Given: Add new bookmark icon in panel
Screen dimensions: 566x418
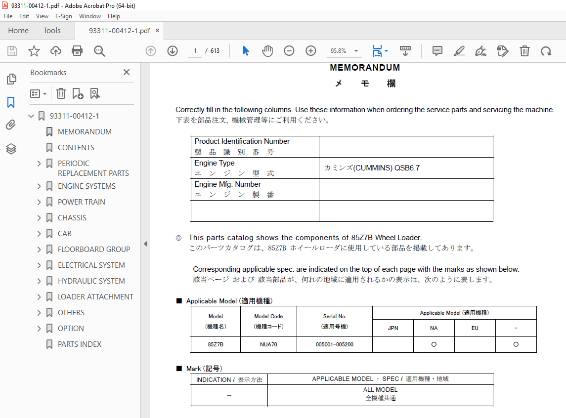Looking at the screenshot, I should click(78, 94).
